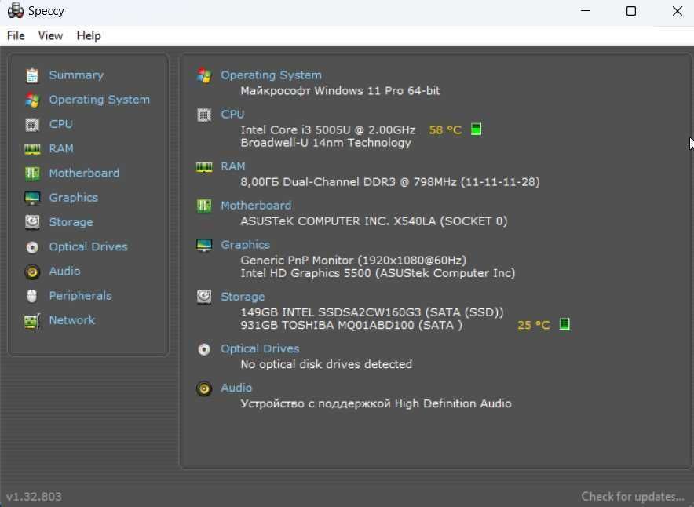The width and height of the screenshot is (694, 507).
Task: Click the CPU heading link in main panel
Action: click(x=232, y=115)
